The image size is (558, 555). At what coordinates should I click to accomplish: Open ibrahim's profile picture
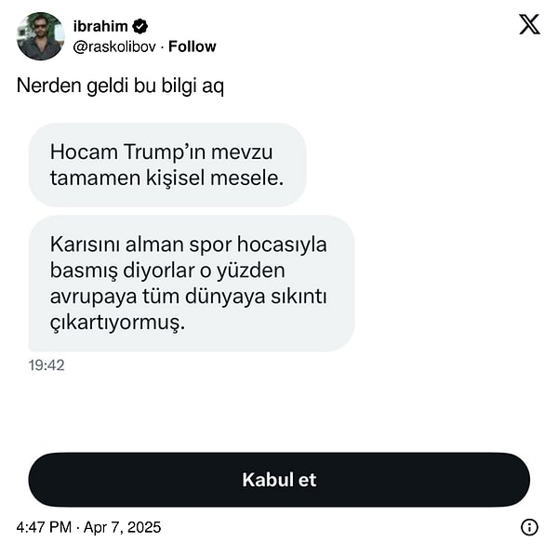[40, 36]
